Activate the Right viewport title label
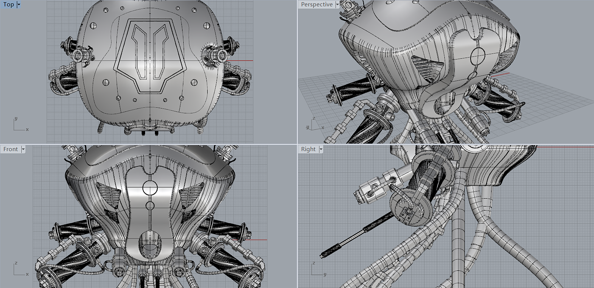594x288 pixels. click(x=308, y=149)
